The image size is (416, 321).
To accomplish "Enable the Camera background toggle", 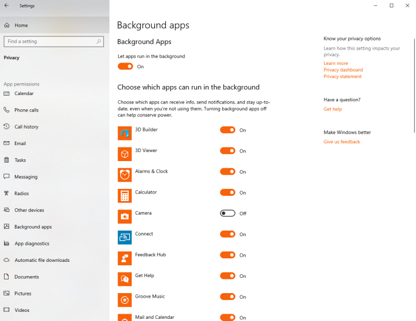I will [x=227, y=213].
